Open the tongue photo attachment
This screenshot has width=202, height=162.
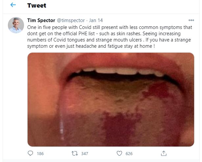pos(111,99)
